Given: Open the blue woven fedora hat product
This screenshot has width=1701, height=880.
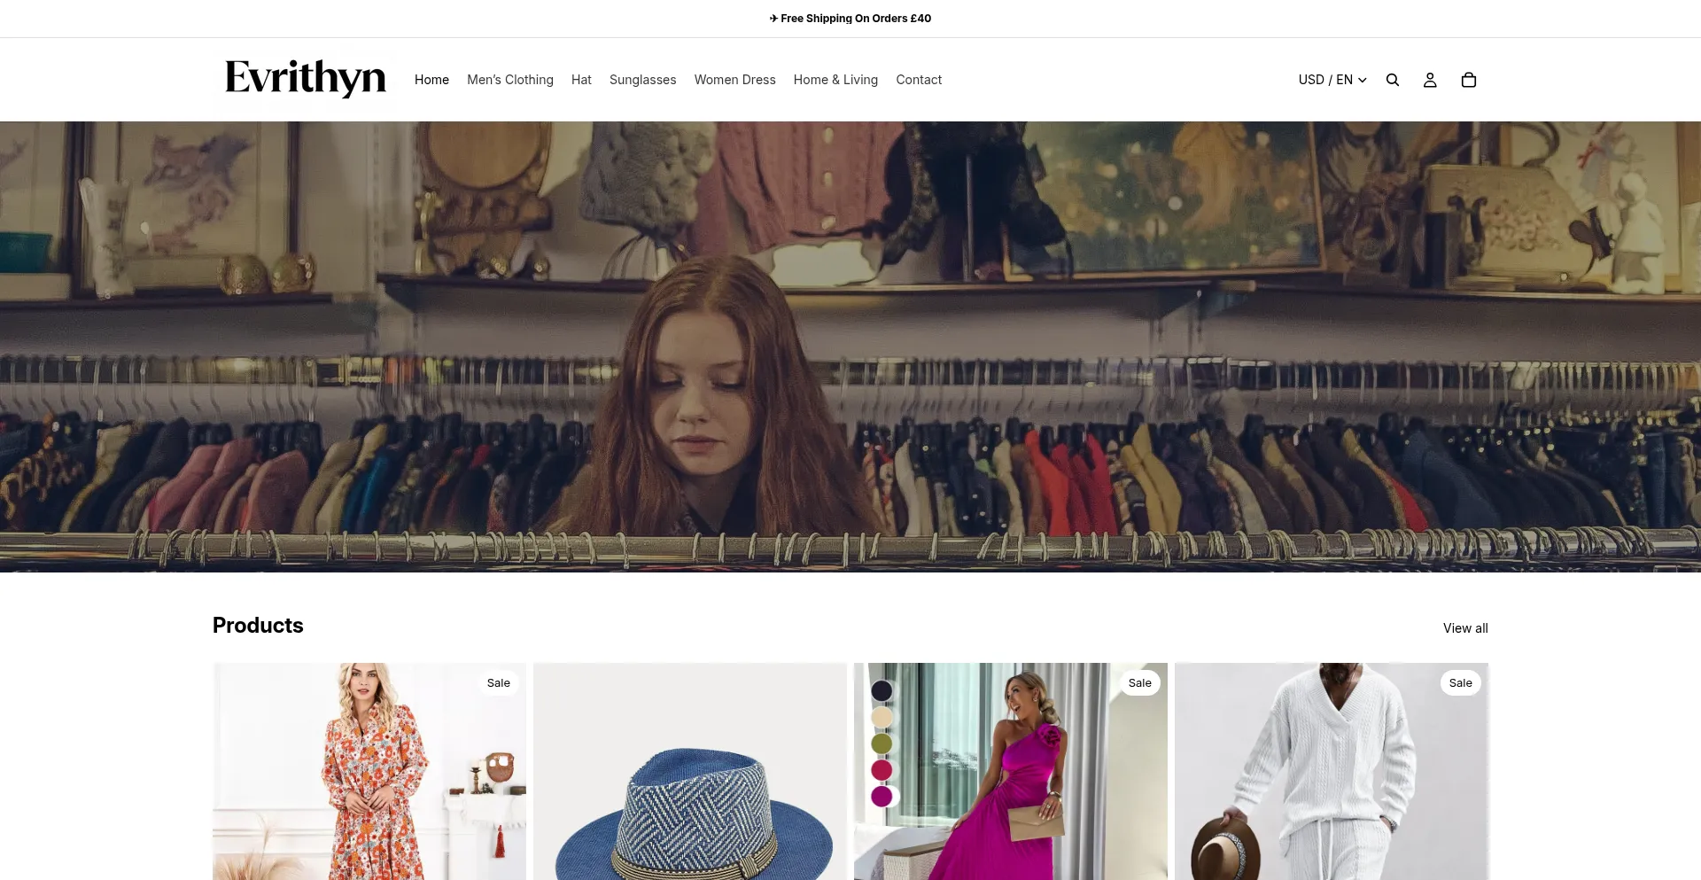Looking at the screenshot, I should click(x=690, y=771).
